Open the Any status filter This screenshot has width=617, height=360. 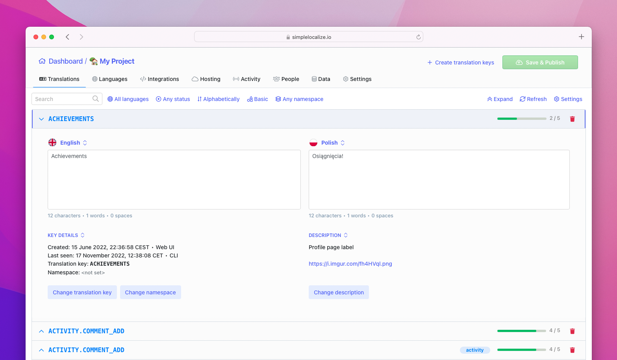(x=173, y=99)
